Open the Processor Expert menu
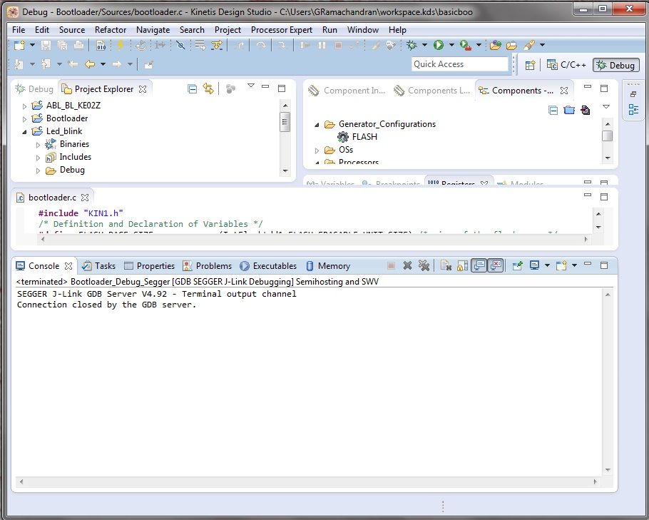 [x=282, y=30]
